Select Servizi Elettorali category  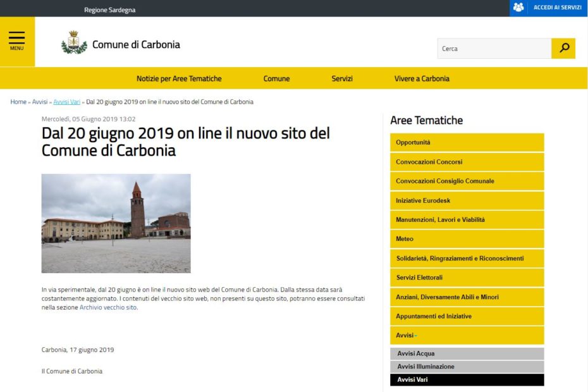467,278
